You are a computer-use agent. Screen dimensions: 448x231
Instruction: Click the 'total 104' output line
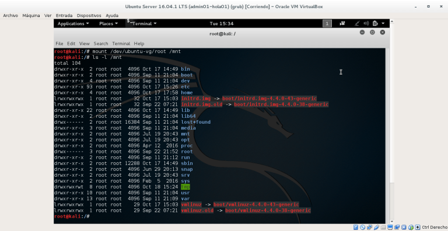[x=68, y=63]
